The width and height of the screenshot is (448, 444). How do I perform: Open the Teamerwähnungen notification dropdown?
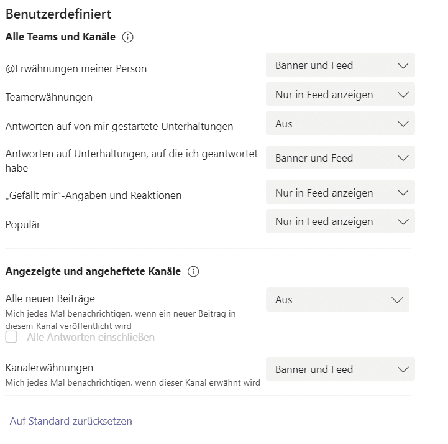click(340, 95)
